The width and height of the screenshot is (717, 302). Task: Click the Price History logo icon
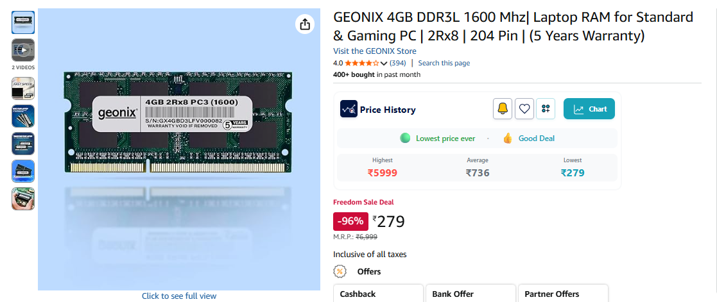[349, 109]
